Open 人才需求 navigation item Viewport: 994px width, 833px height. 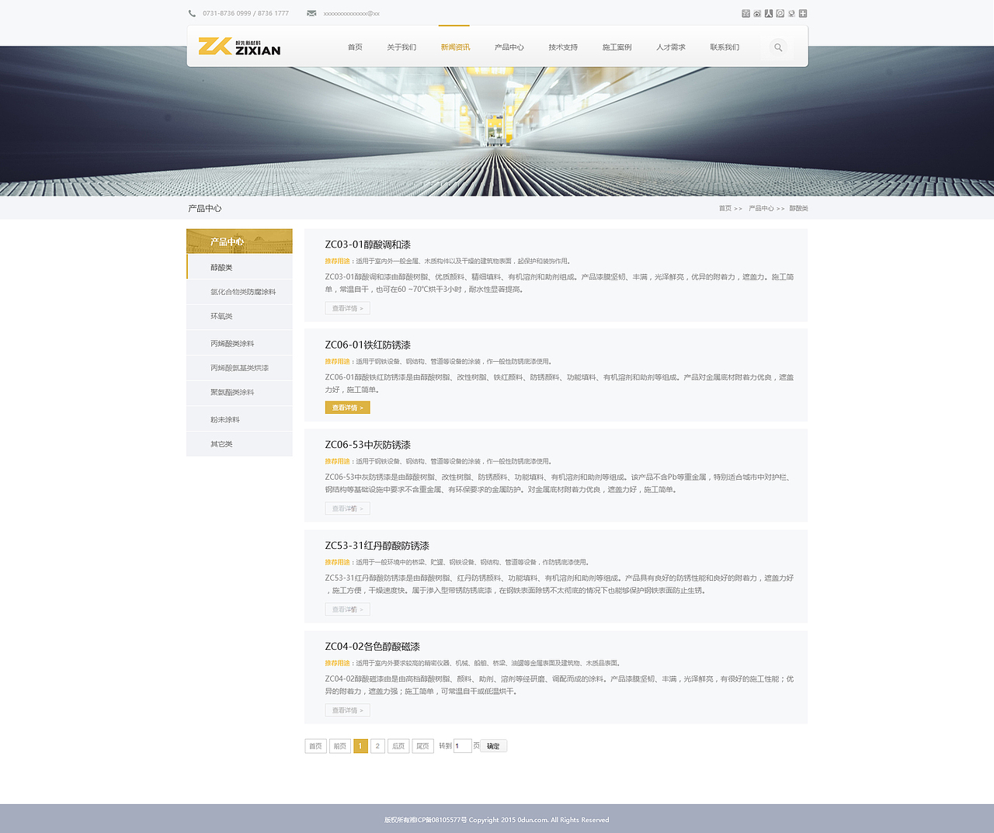tap(671, 47)
